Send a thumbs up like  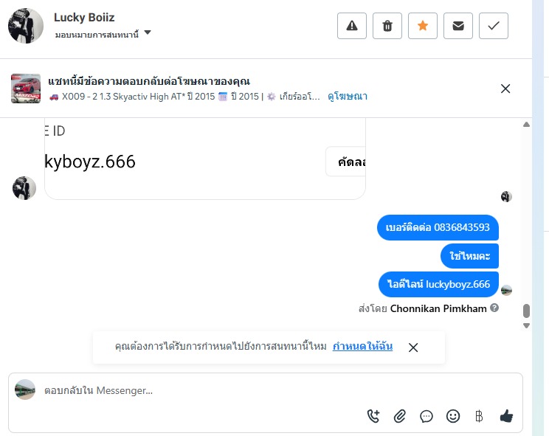pyautogui.click(x=506, y=416)
